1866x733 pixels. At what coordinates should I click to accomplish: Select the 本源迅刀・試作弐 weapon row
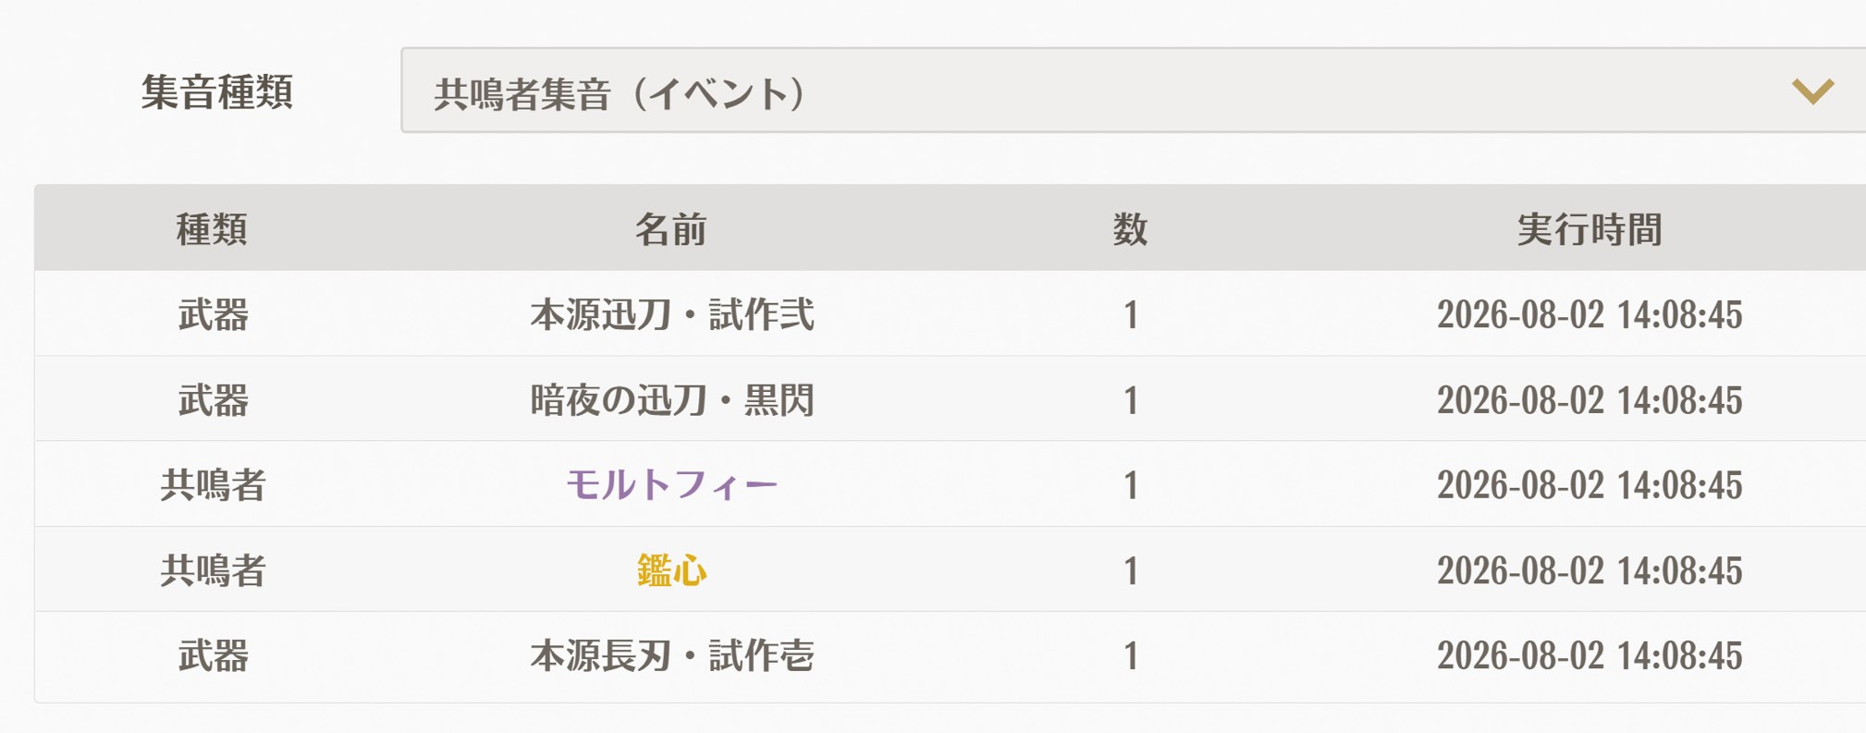pos(951,313)
